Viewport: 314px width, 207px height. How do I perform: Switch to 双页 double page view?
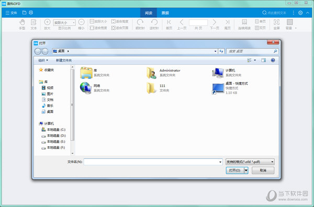click(260, 28)
